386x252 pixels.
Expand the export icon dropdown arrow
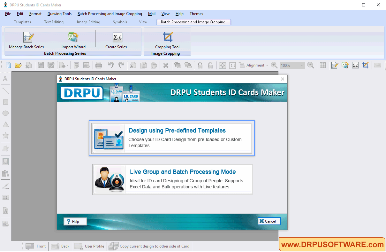point(67,66)
